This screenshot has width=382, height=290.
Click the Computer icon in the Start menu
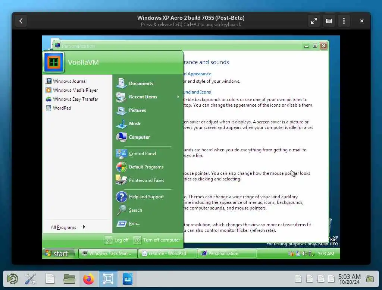(x=121, y=137)
